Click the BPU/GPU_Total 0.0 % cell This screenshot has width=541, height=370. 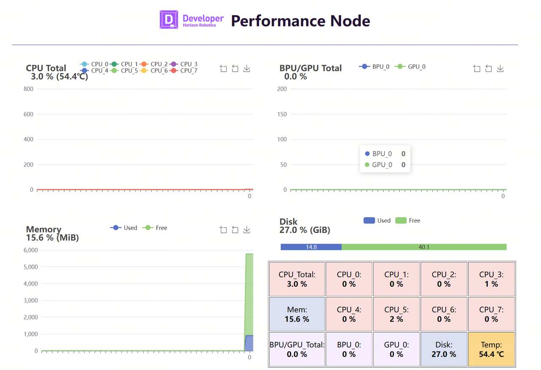tap(297, 349)
